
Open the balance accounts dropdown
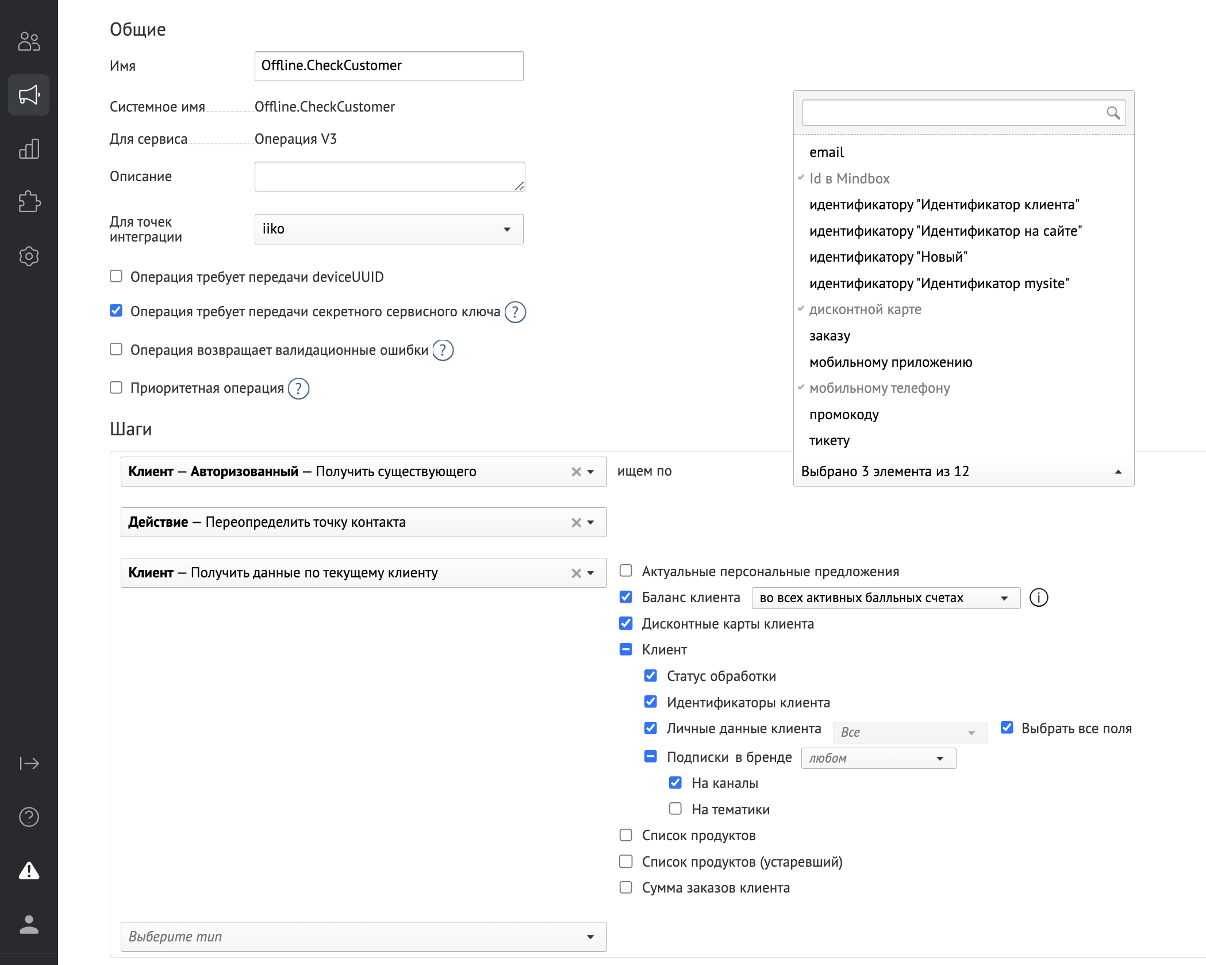(x=886, y=598)
